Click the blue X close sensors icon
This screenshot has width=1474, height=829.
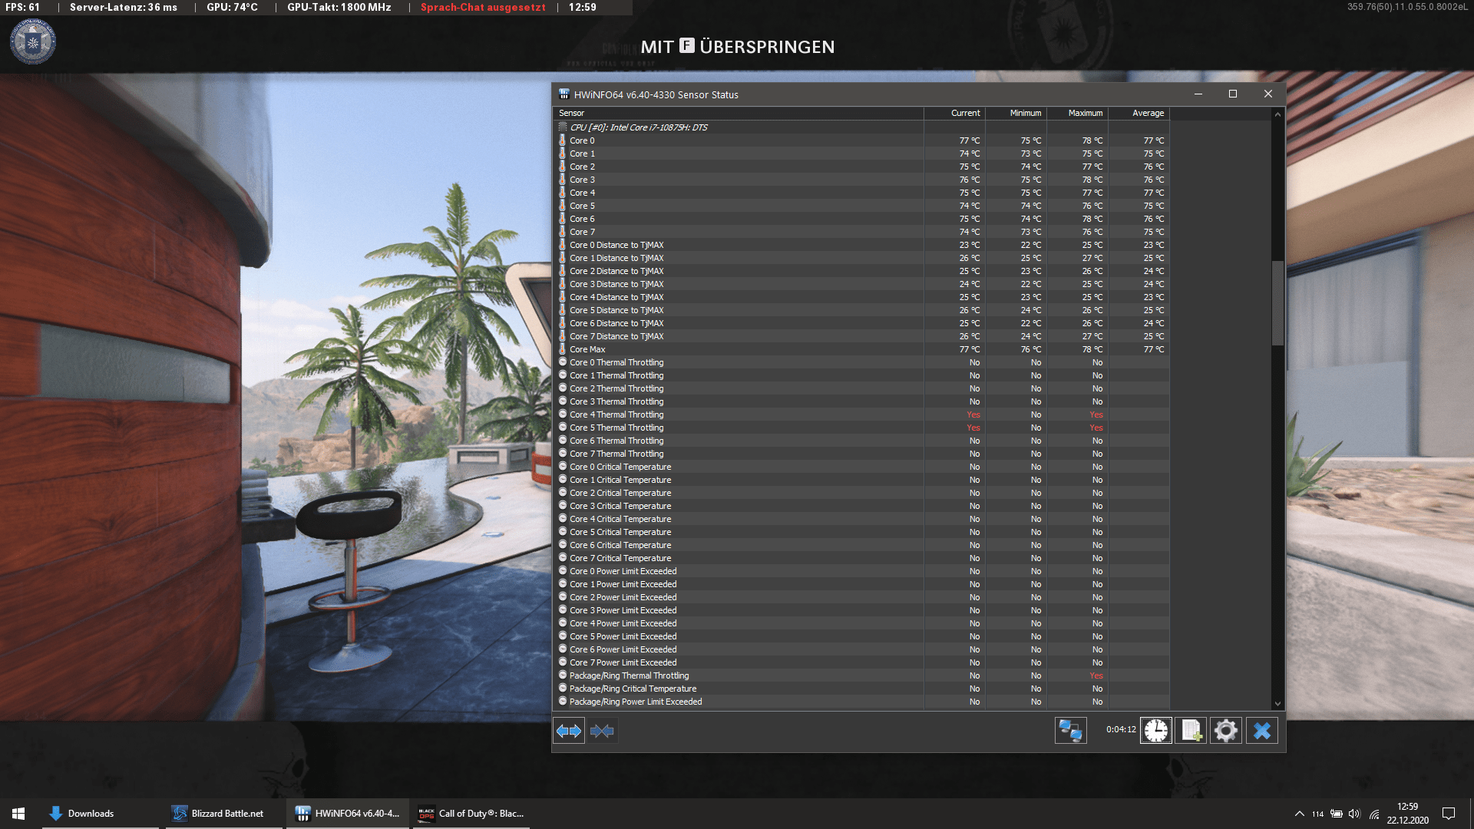[1261, 731]
